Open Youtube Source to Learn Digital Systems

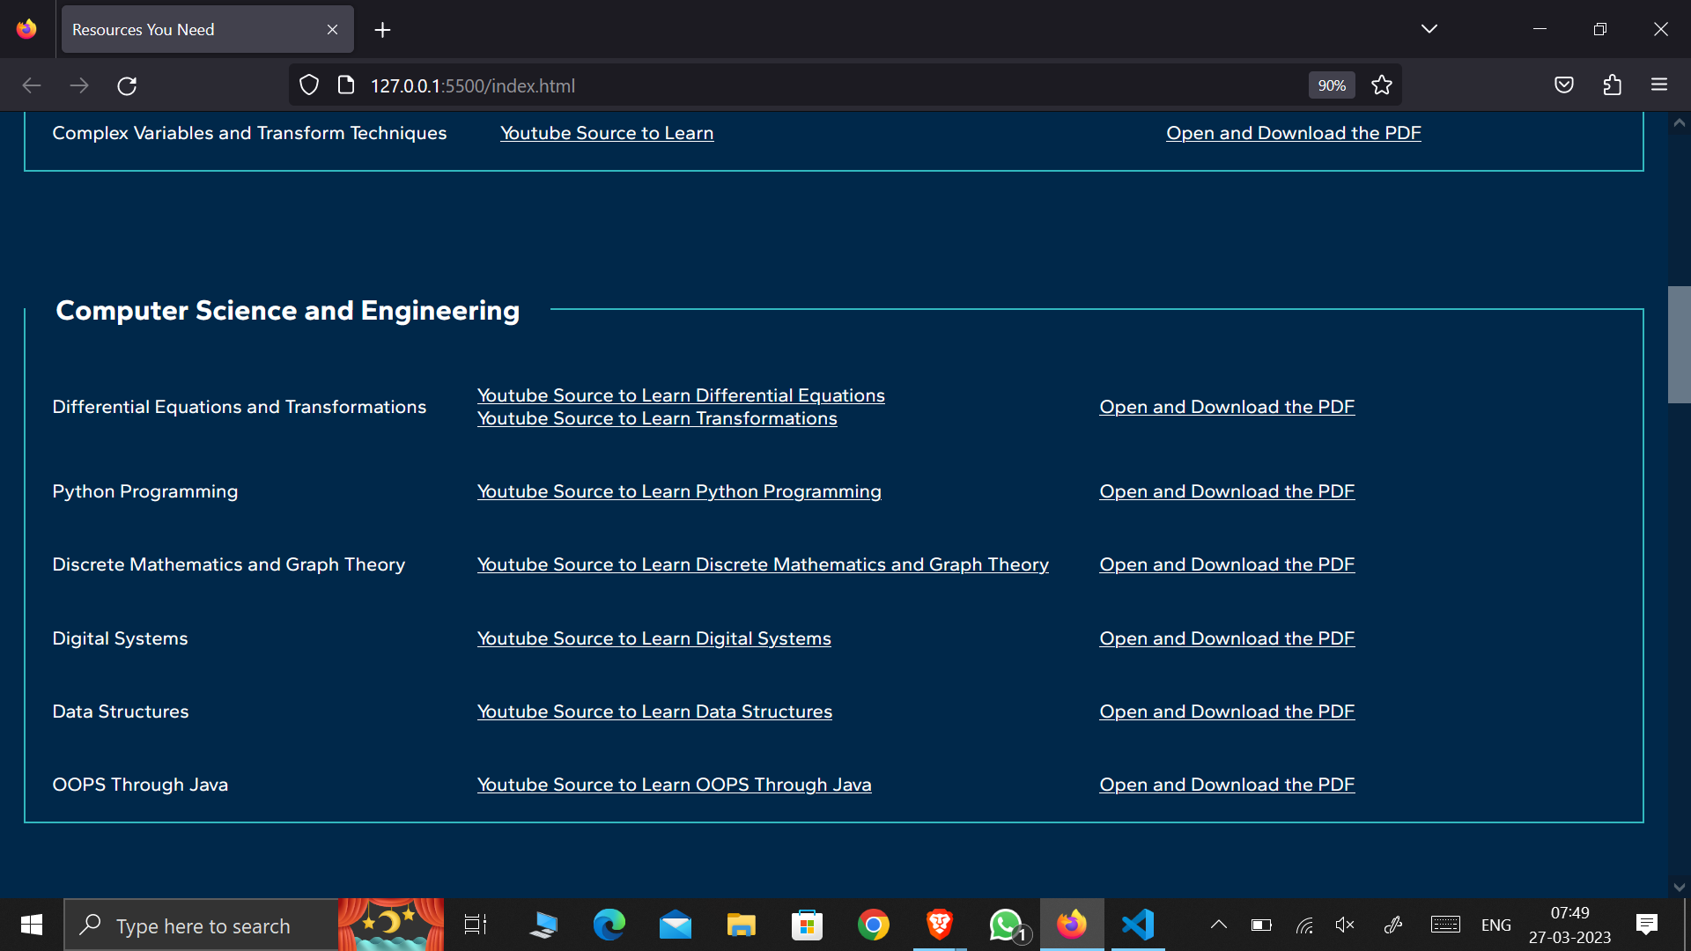click(654, 638)
